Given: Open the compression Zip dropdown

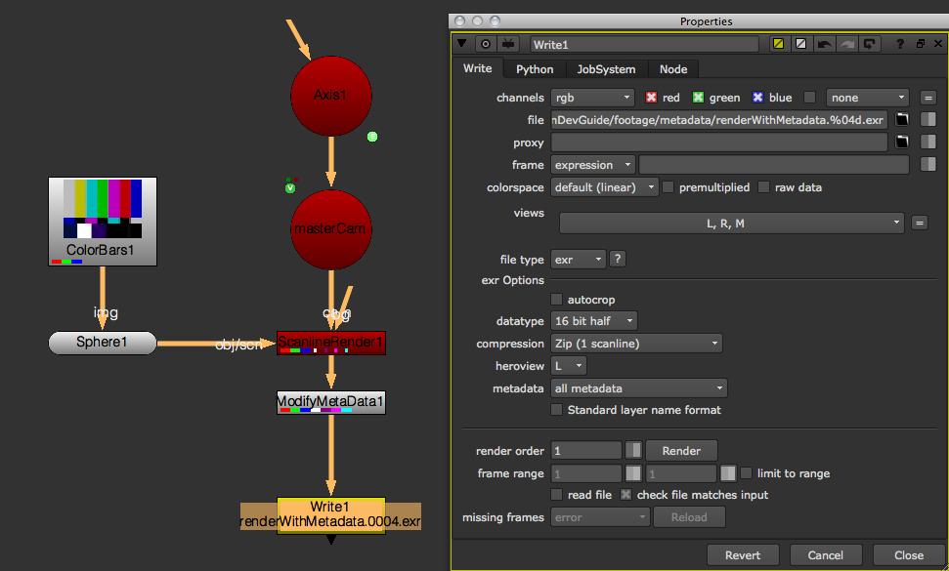Looking at the screenshot, I should (x=637, y=344).
